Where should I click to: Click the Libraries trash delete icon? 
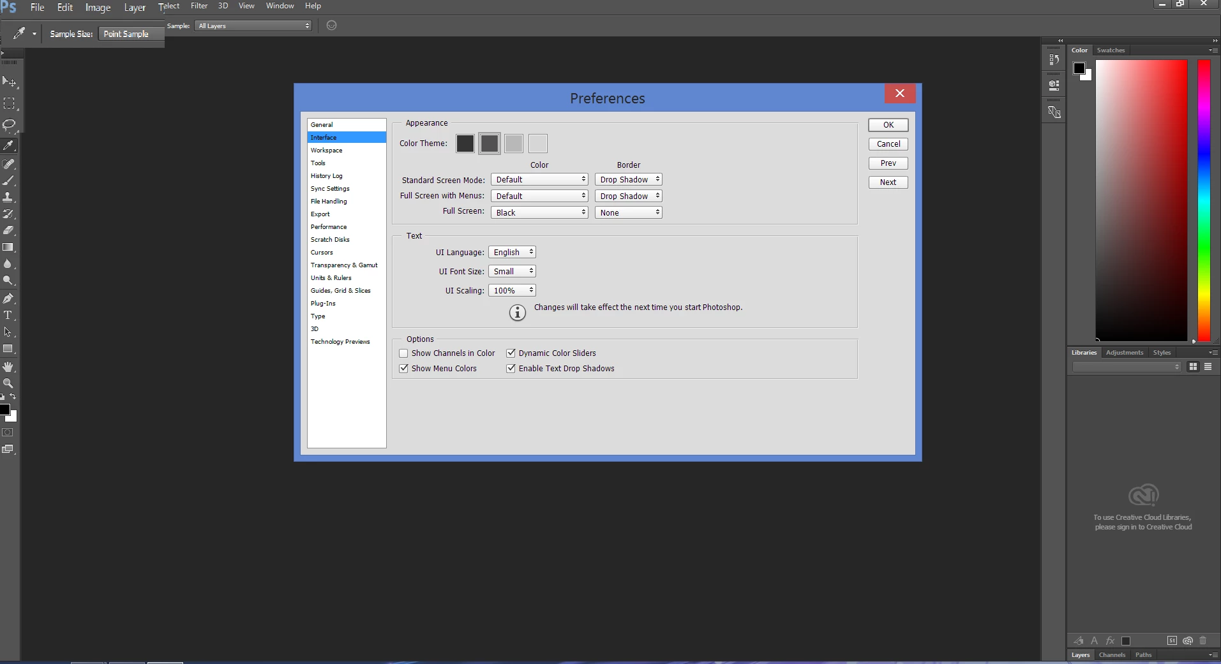click(x=1203, y=640)
